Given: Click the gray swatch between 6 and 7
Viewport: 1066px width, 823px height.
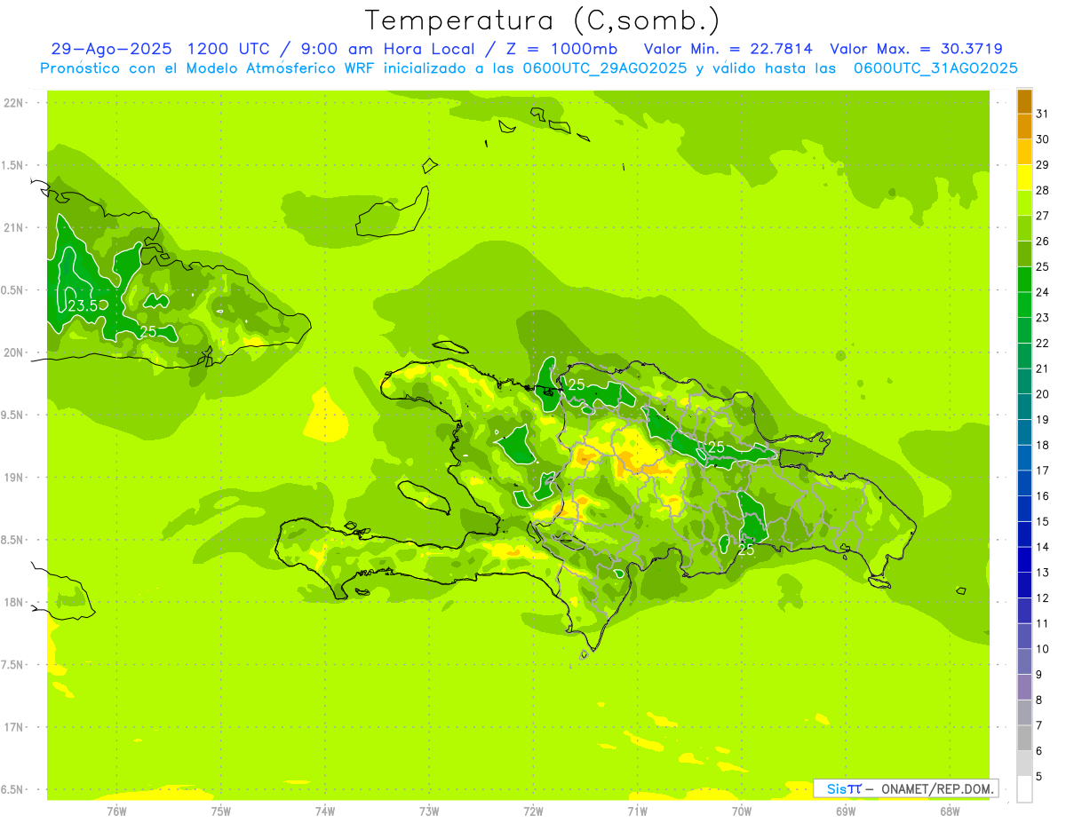Looking at the screenshot, I should (1024, 738).
